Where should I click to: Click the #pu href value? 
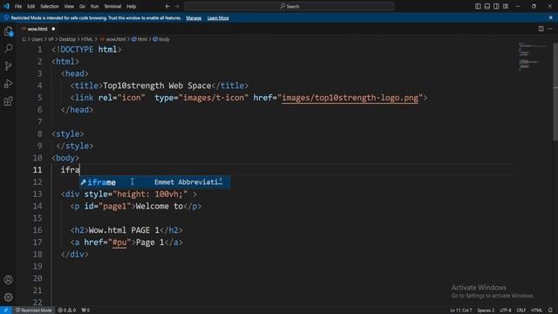pyautogui.click(x=119, y=242)
